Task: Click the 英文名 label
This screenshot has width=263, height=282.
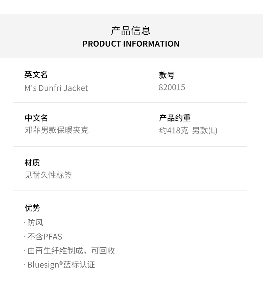Action: pos(36,74)
